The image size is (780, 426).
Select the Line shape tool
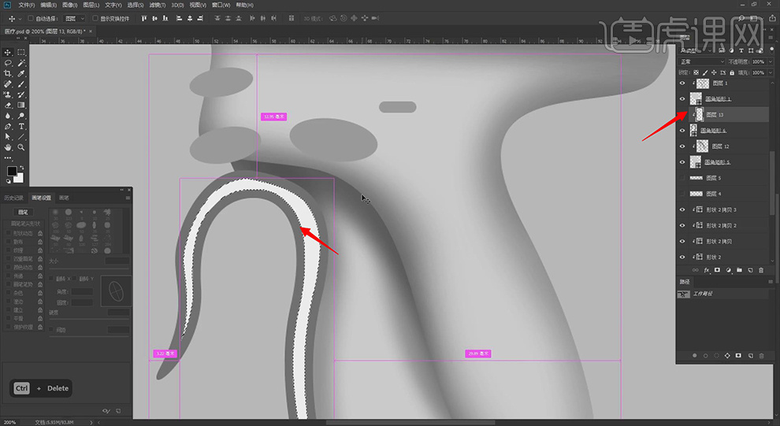point(21,137)
